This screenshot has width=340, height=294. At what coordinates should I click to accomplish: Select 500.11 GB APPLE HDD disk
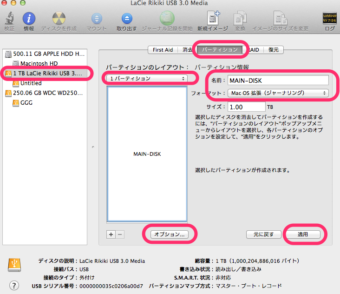pyautogui.click(x=45, y=54)
